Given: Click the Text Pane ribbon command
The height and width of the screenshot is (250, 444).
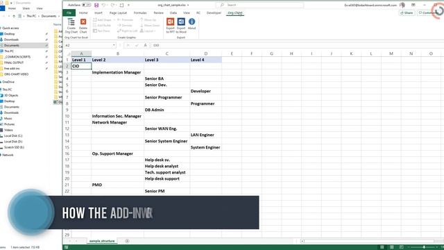Looking at the screenshot, I should [101, 31].
